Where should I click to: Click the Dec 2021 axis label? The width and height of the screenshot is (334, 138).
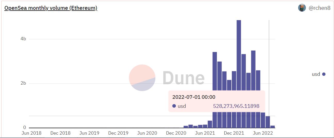point(234,133)
